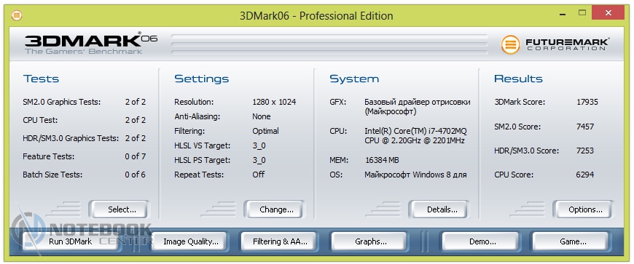634x264 pixels.
Task: Click the HDR/SM3.0 Score value 7253
Action: tap(585, 151)
